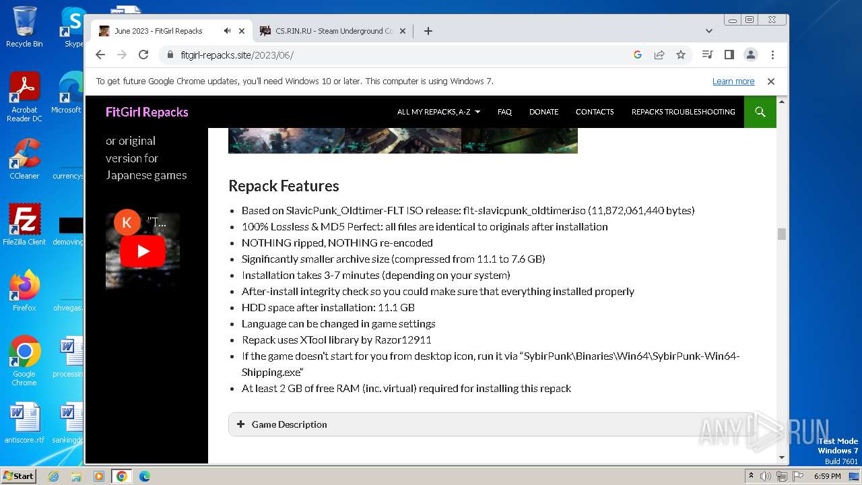This screenshot has width=862, height=485.
Task: Go back to the previous page in Chrome
Action: point(100,55)
